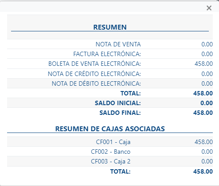Click the SALDO INICIAL 0.00 value
This screenshot has width=219, height=186.
[x=207, y=103]
